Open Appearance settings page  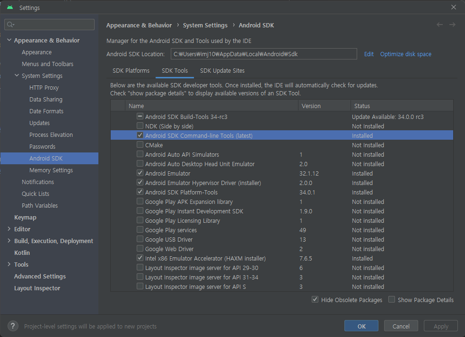[37, 52]
